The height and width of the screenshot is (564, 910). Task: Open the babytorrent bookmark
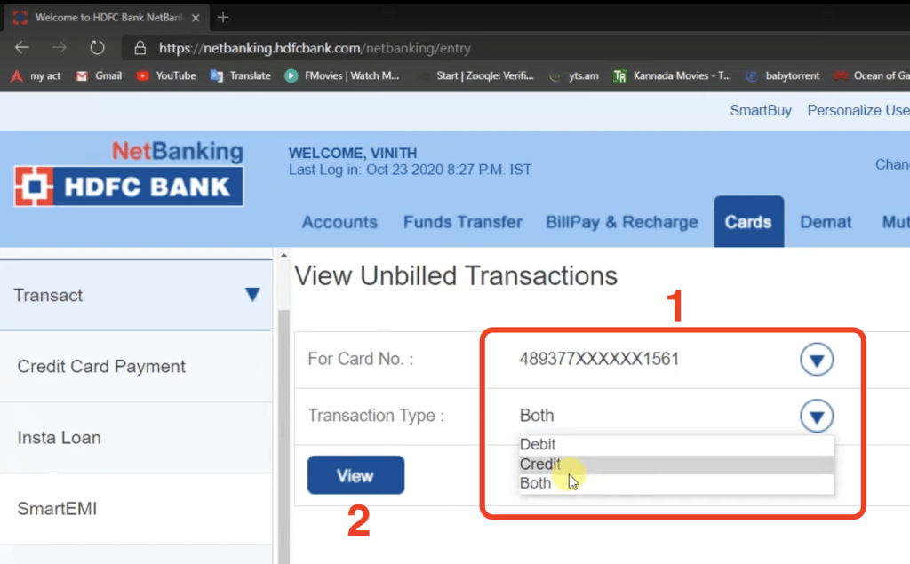(783, 75)
